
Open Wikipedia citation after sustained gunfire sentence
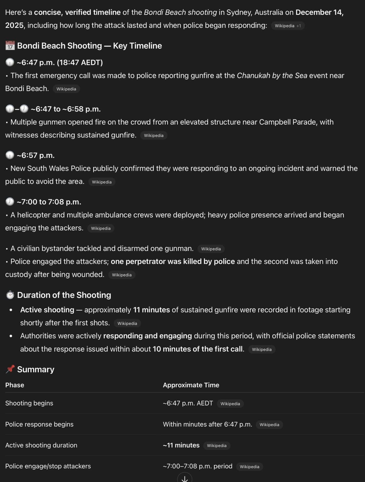click(154, 136)
